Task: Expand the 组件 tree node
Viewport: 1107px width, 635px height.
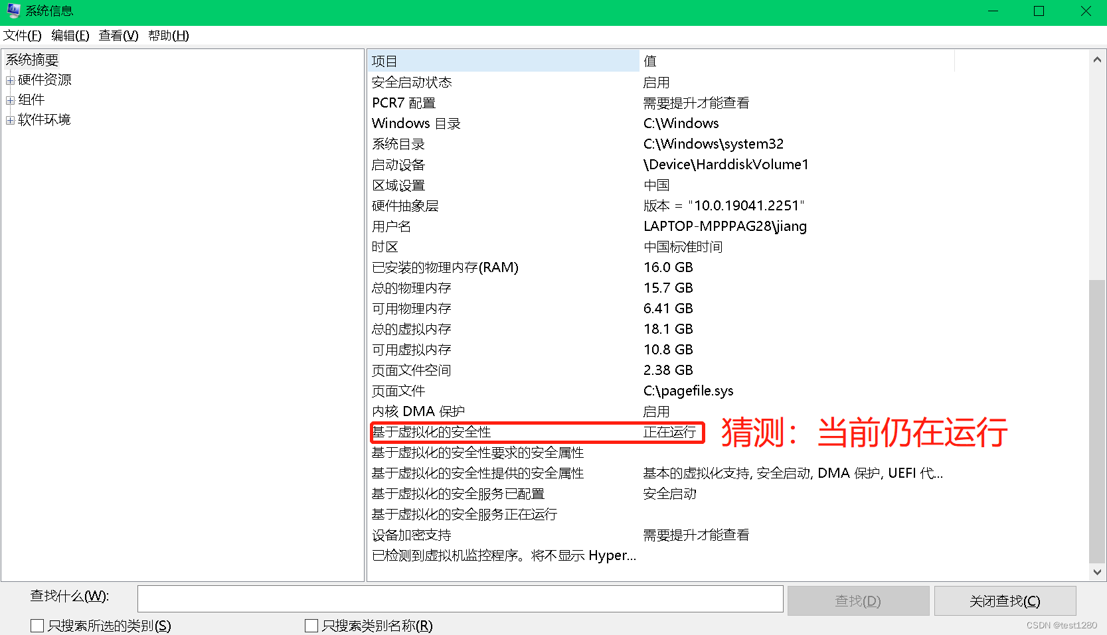Action: 10,100
